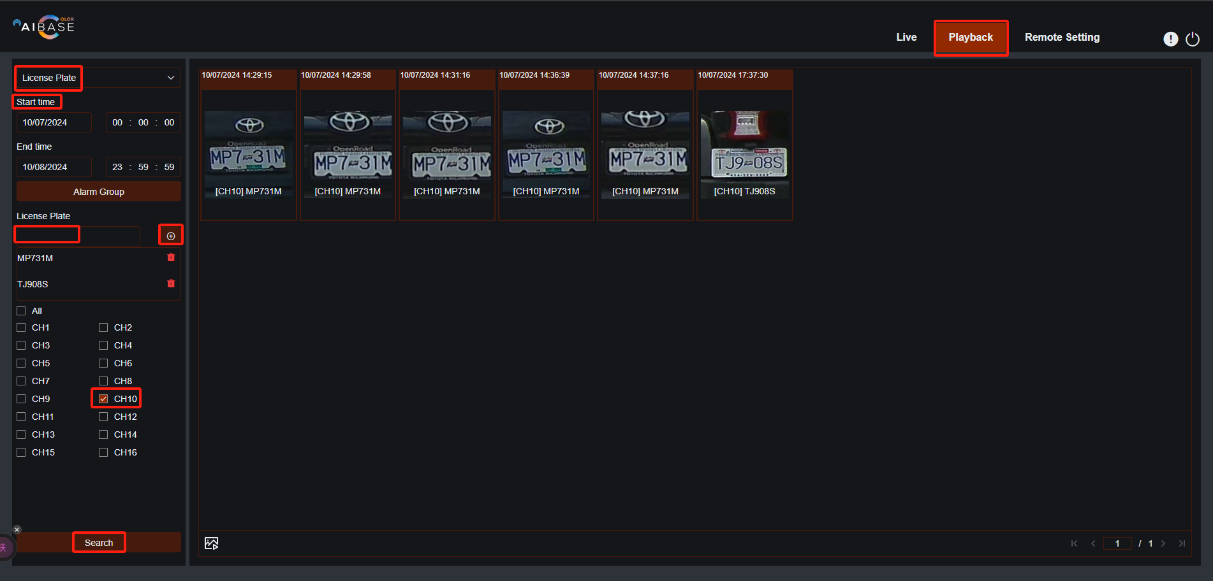The width and height of the screenshot is (1213, 581).
Task: Open the accessibility floating widget
Action: click(4, 547)
